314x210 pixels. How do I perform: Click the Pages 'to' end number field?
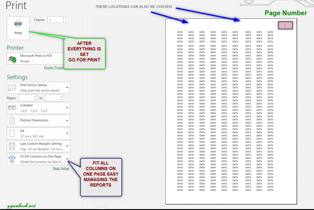(53, 98)
